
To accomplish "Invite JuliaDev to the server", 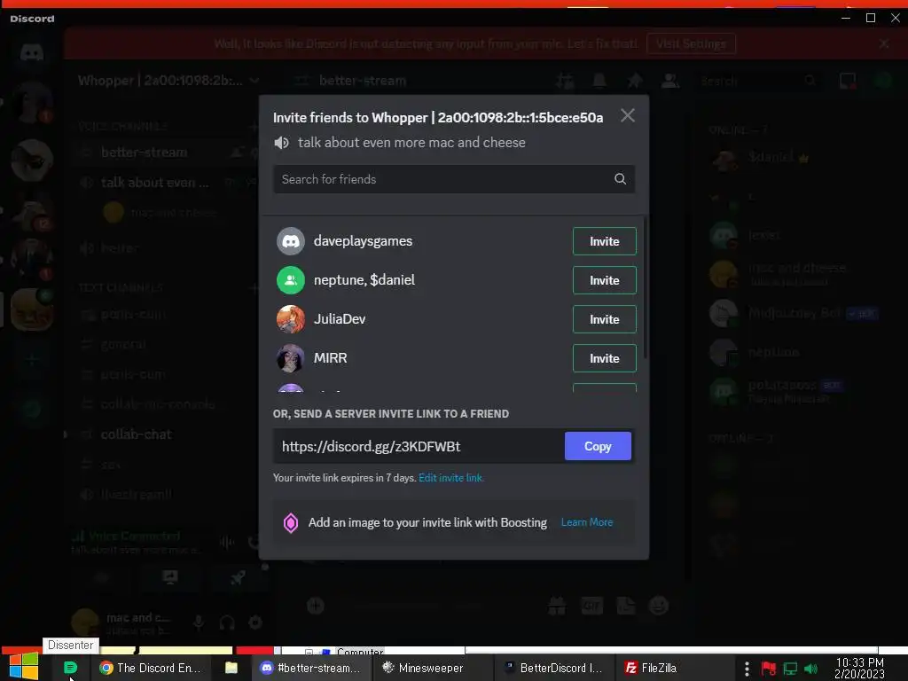I will click(x=604, y=319).
